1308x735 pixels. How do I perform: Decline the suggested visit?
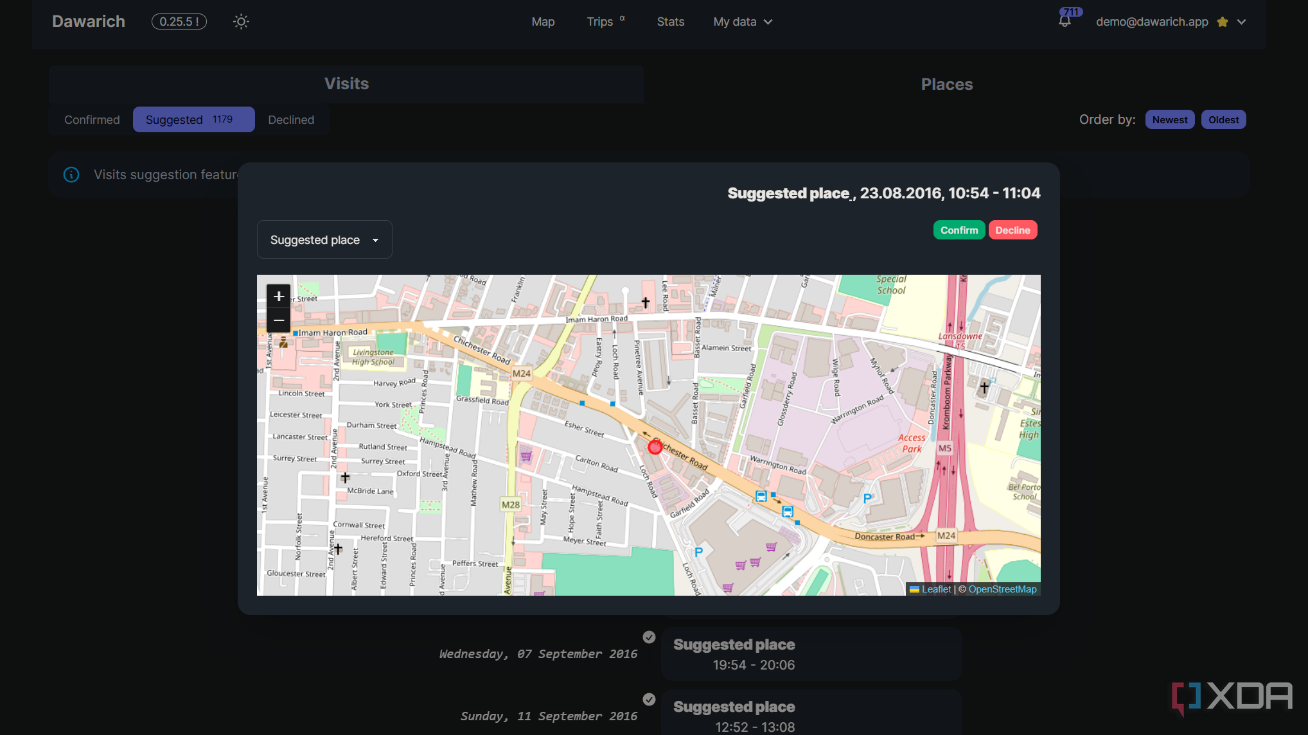pos(1012,230)
